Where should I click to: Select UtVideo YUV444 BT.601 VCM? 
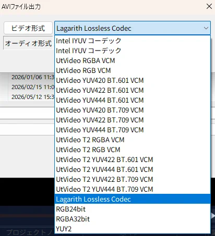pyautogui.click(x=133, y=100)
